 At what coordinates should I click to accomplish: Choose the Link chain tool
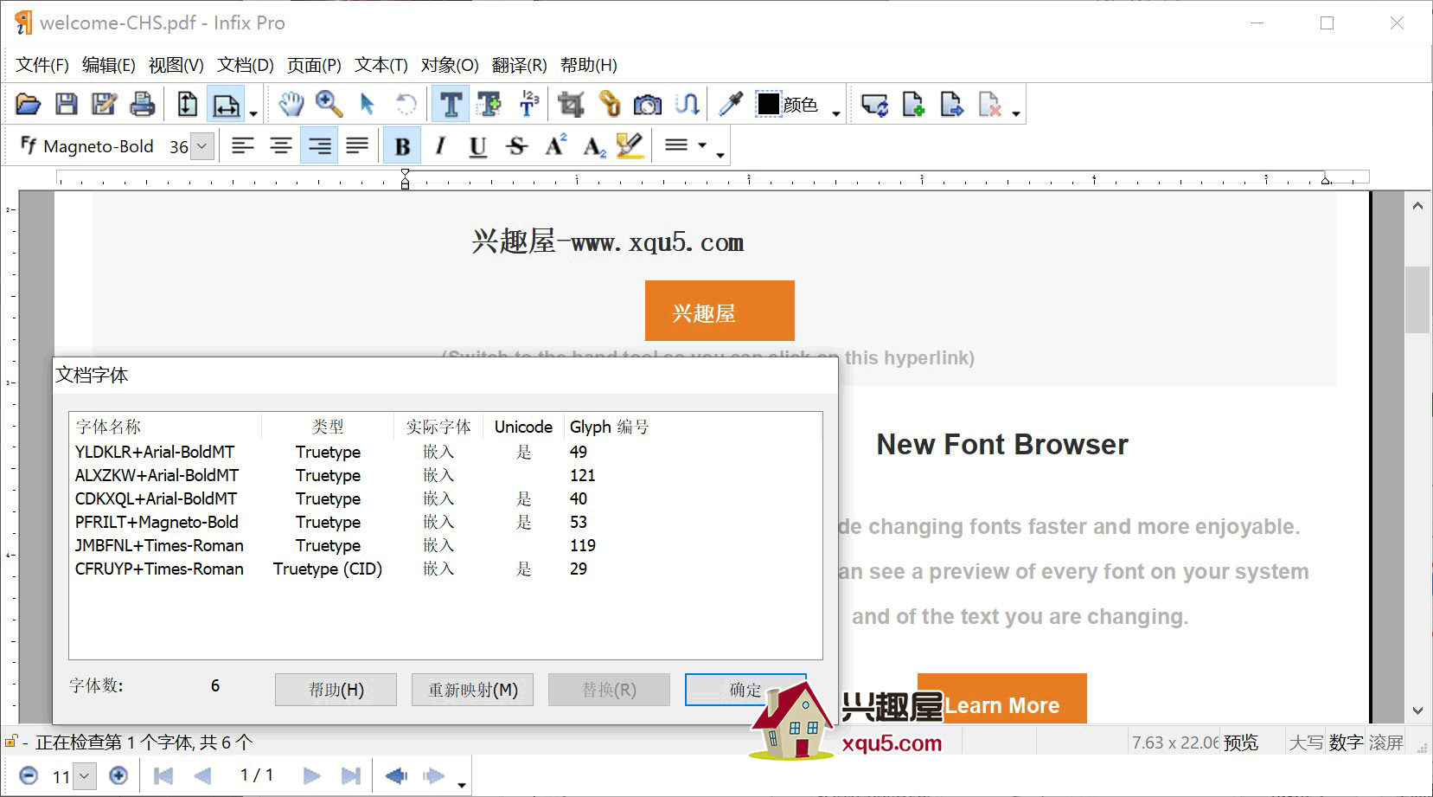coord(610,105)
